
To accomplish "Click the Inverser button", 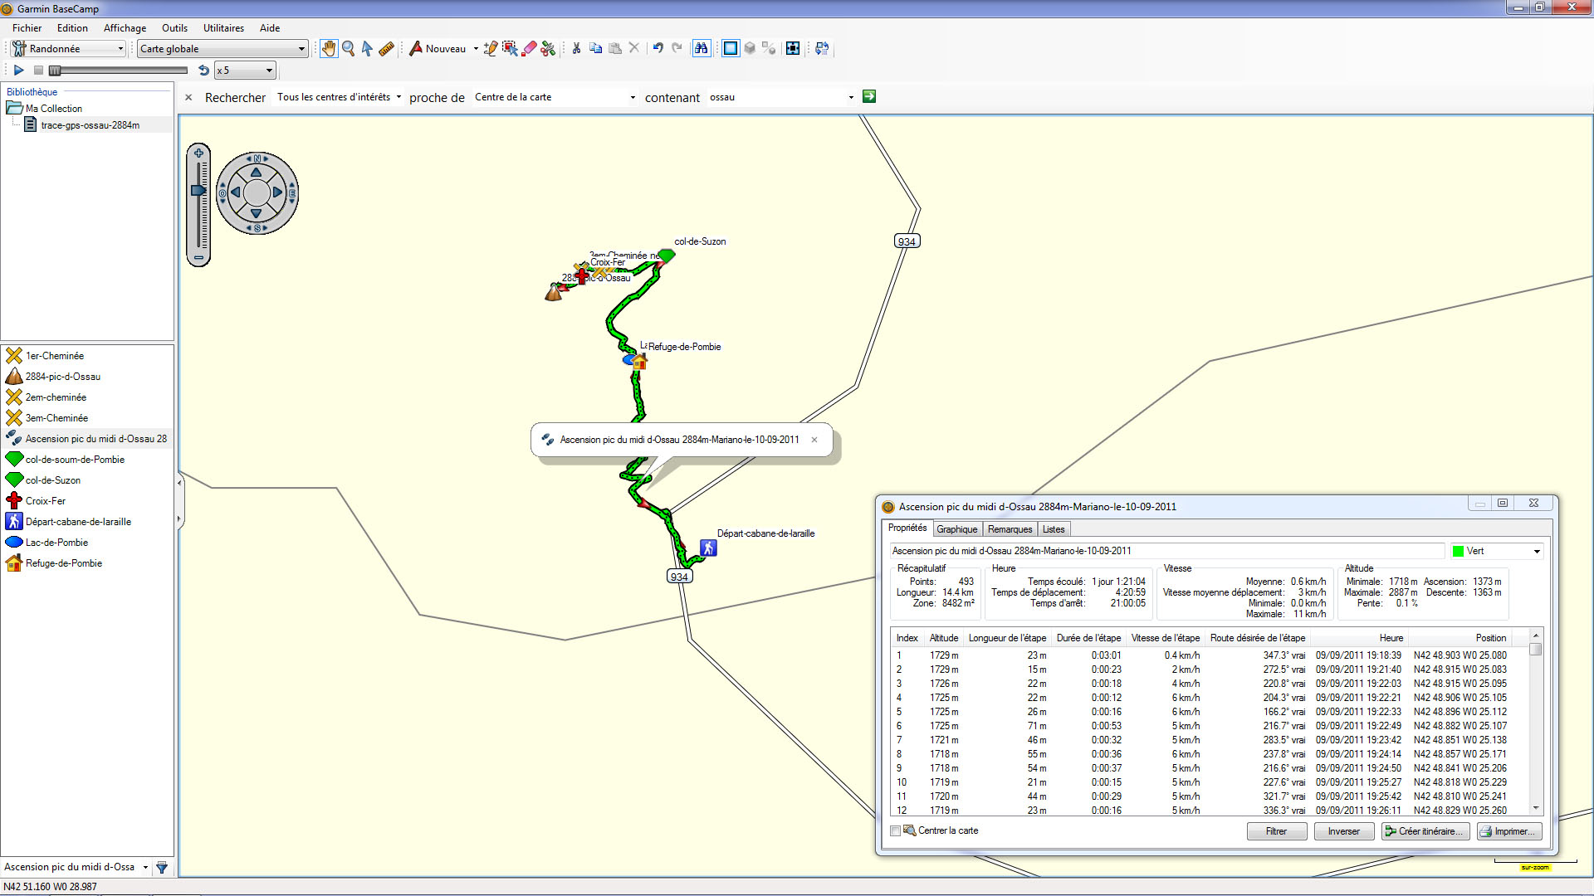I will pos(1344,831).
